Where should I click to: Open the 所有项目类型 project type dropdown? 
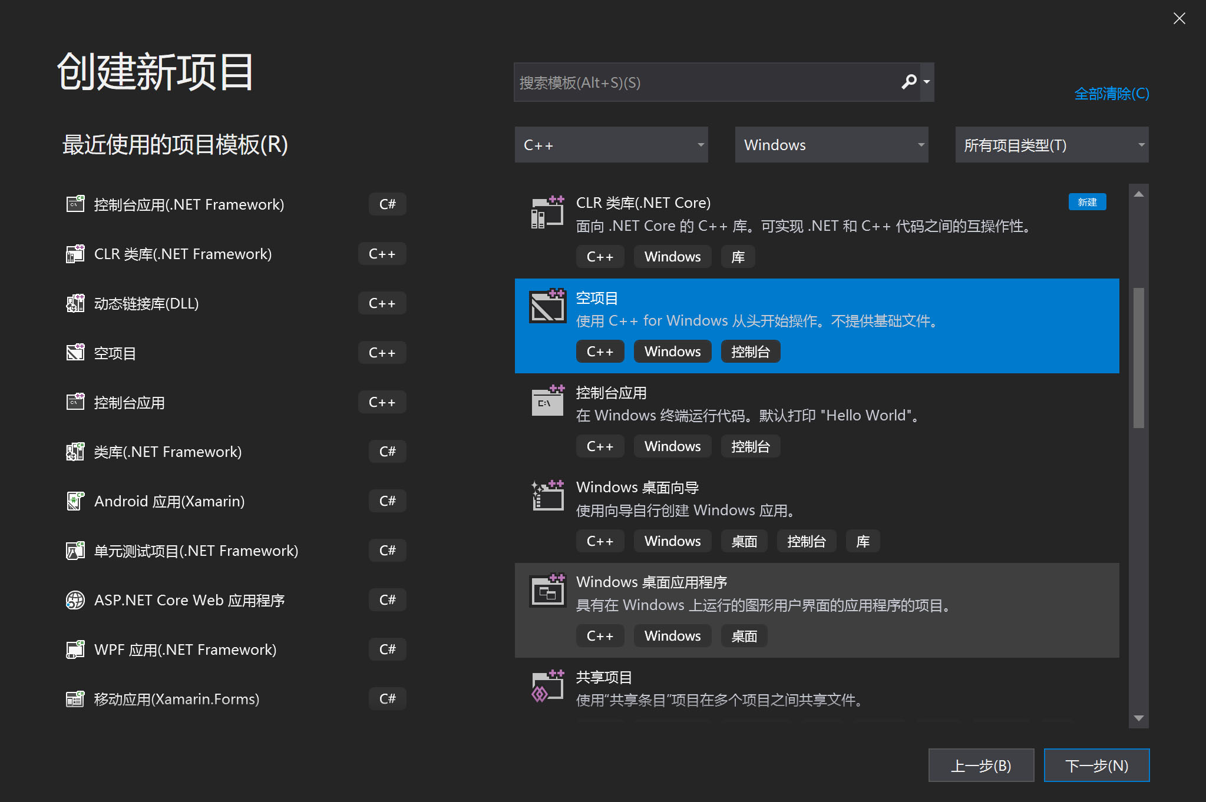tap(1052, 145)
